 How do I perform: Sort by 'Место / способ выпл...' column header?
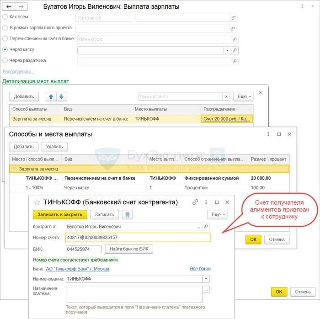pyautogui.click(x=35, y=159)
